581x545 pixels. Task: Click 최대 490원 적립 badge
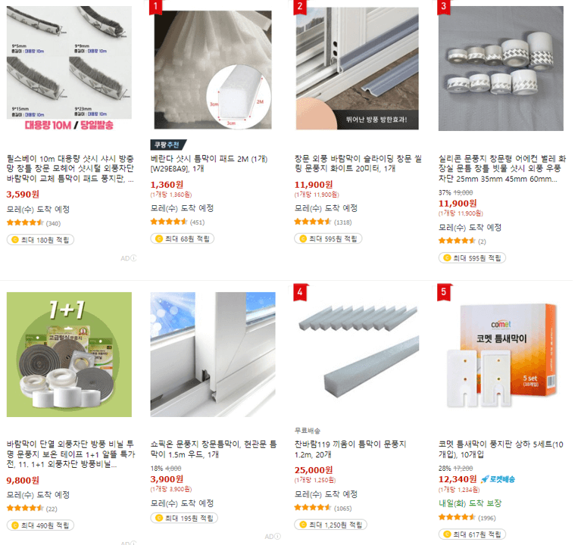tap(40, 525)
